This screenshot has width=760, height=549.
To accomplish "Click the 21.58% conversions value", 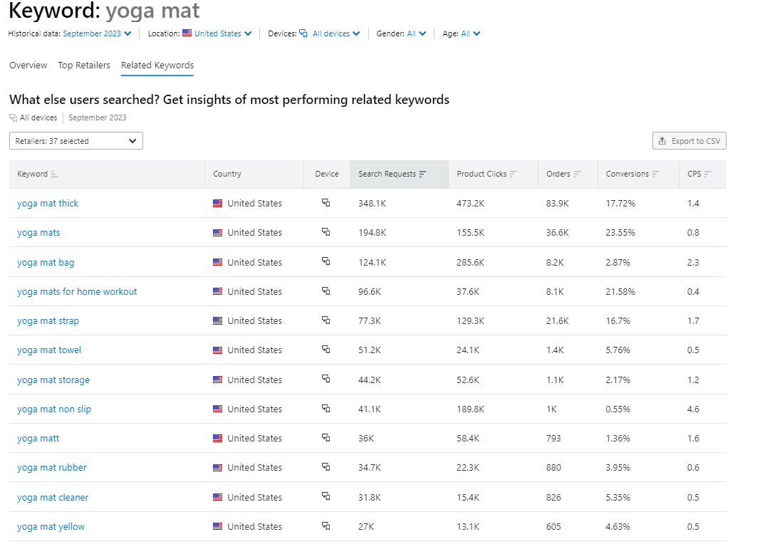I will point(620,292).
